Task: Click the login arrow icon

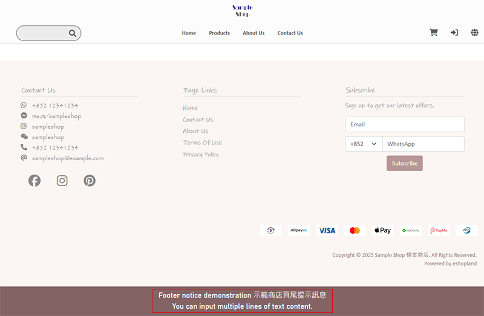Action: coord(454,33)
